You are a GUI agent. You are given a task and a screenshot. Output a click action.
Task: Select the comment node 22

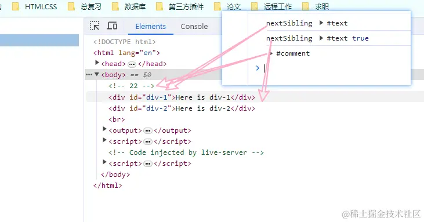tap(132, 86)
